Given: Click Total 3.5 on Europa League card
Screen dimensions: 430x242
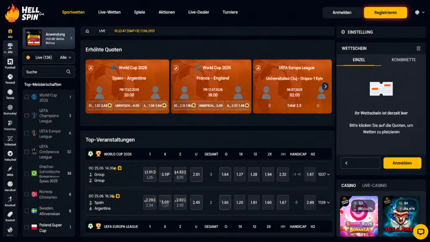Looking at the screenshot, I should [x=294, y=105].
